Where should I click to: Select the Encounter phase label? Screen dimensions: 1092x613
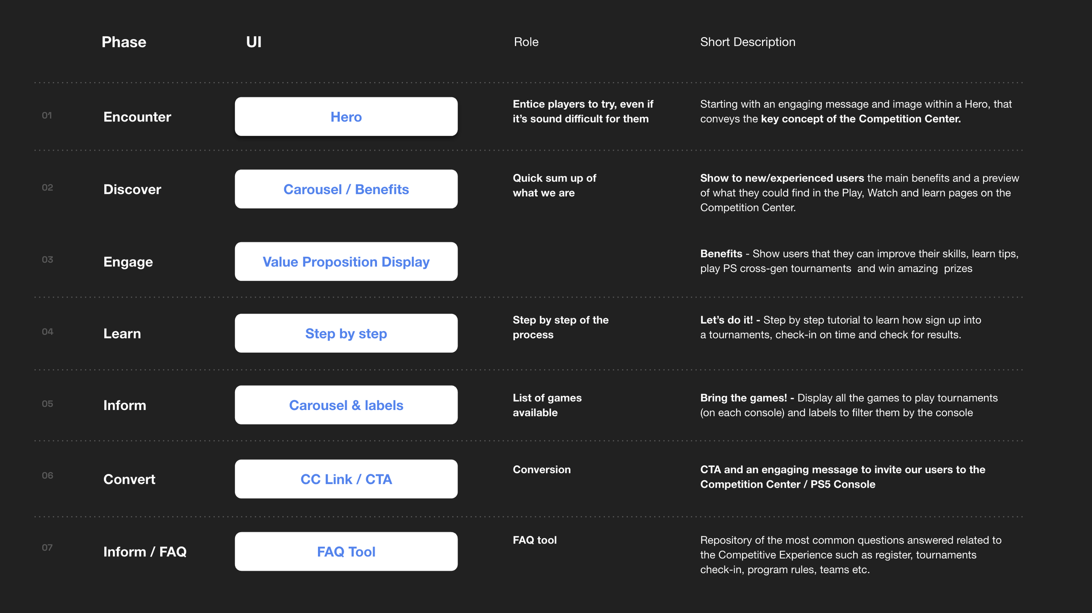coord(137,117)
